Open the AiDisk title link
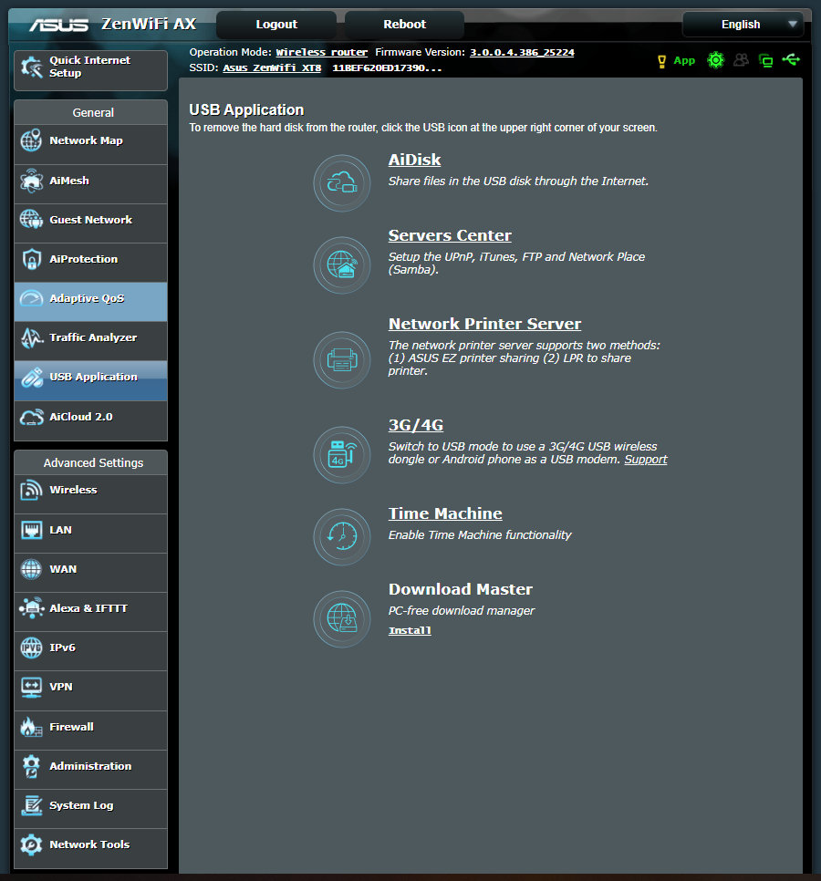The image size is (821, 881). tap(415, 160)
